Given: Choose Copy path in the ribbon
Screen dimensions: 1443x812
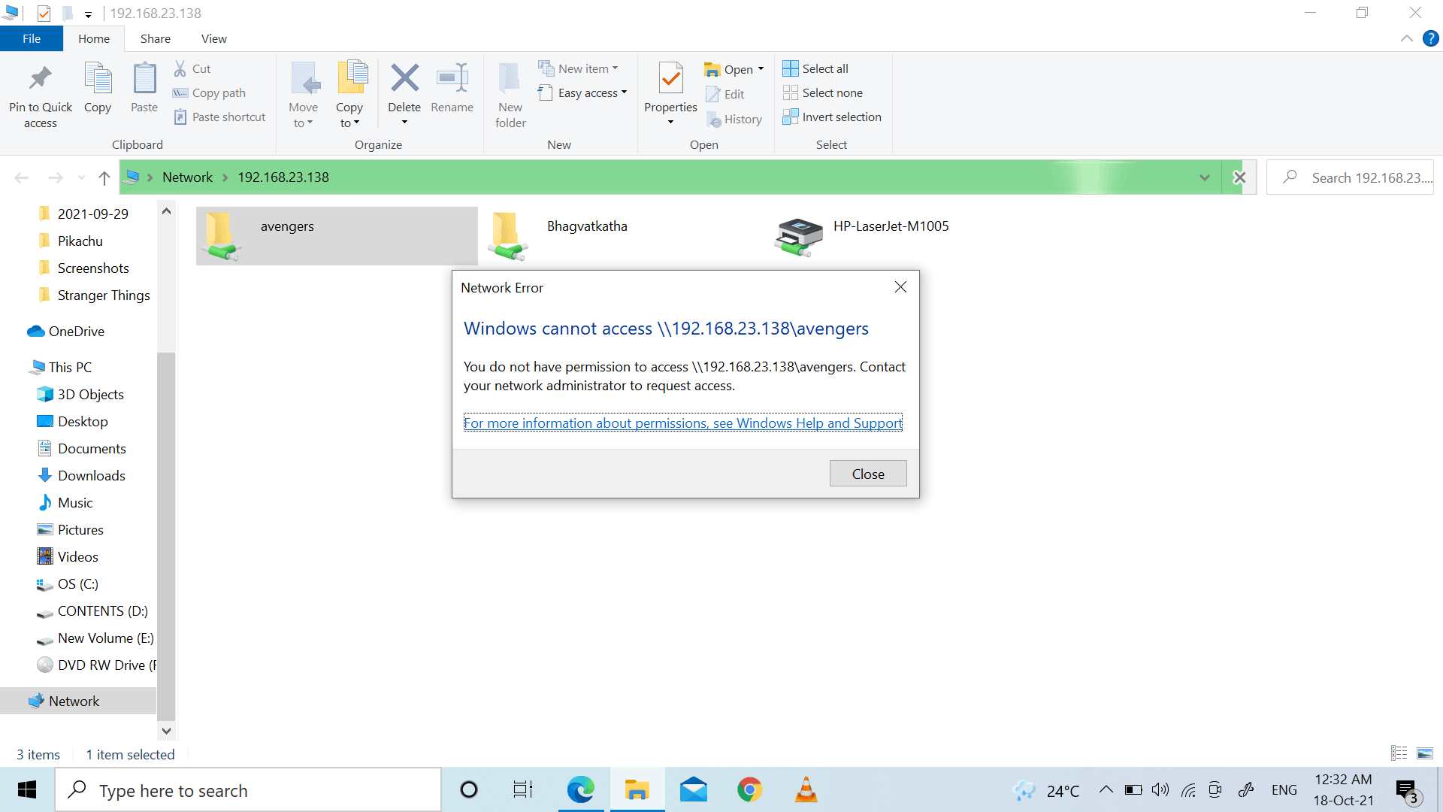Looking at the screenshot, I should (210, 92).
